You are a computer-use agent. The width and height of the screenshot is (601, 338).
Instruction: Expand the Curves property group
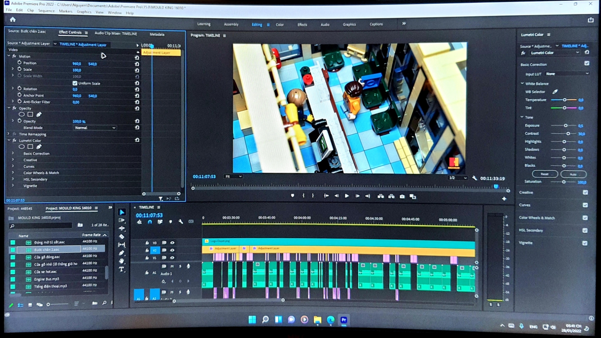pyautogui.click(x=13, y=166)
